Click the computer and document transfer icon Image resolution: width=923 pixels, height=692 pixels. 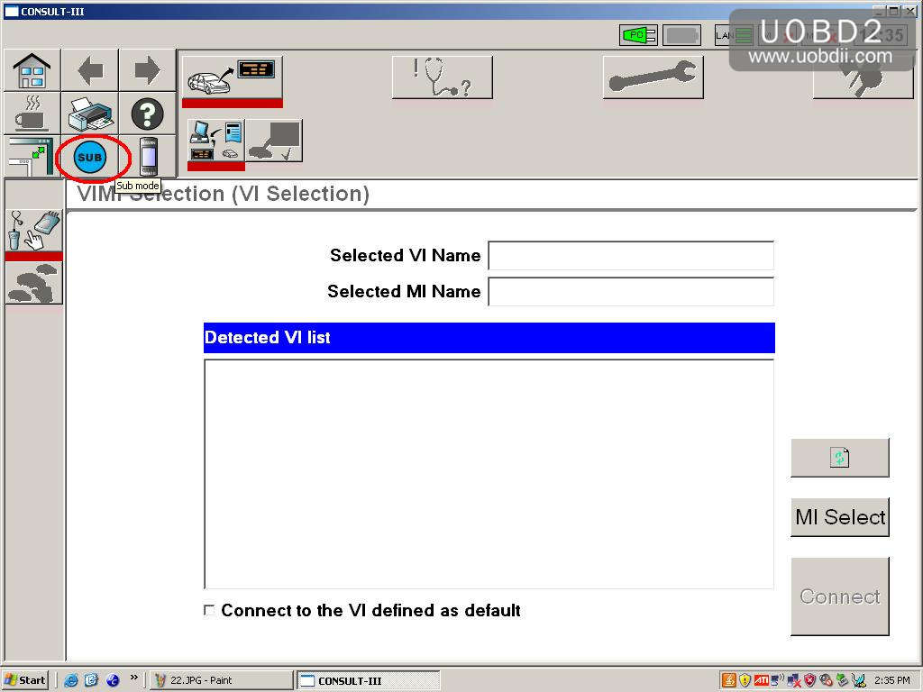215,141
